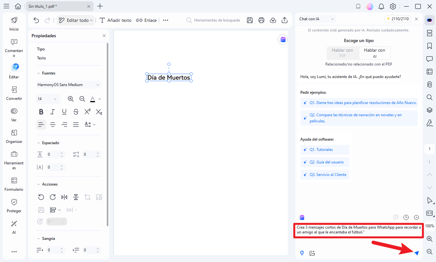The width and height of the screenshot is (436, 262).
Task: Rotate selection clockwise in Acciones
Action: [53, 197]
